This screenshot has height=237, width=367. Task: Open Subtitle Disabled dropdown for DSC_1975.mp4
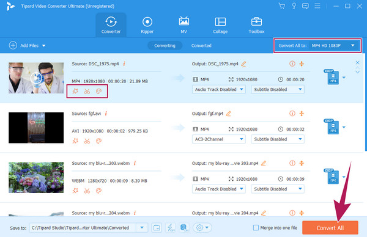click(x=278, y=89)
